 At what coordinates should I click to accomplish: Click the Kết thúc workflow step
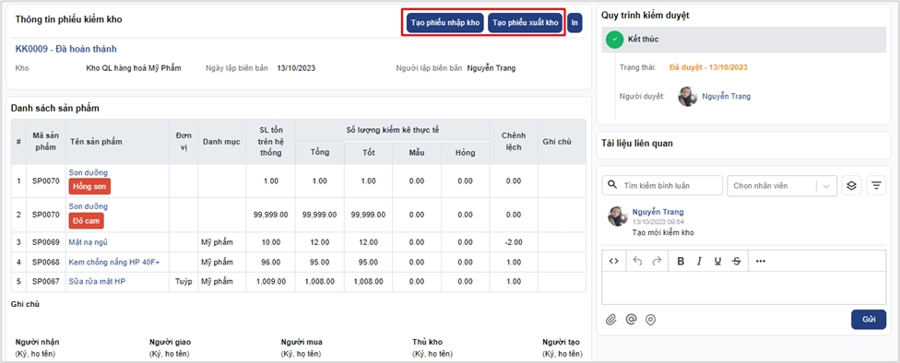[744, 40]
